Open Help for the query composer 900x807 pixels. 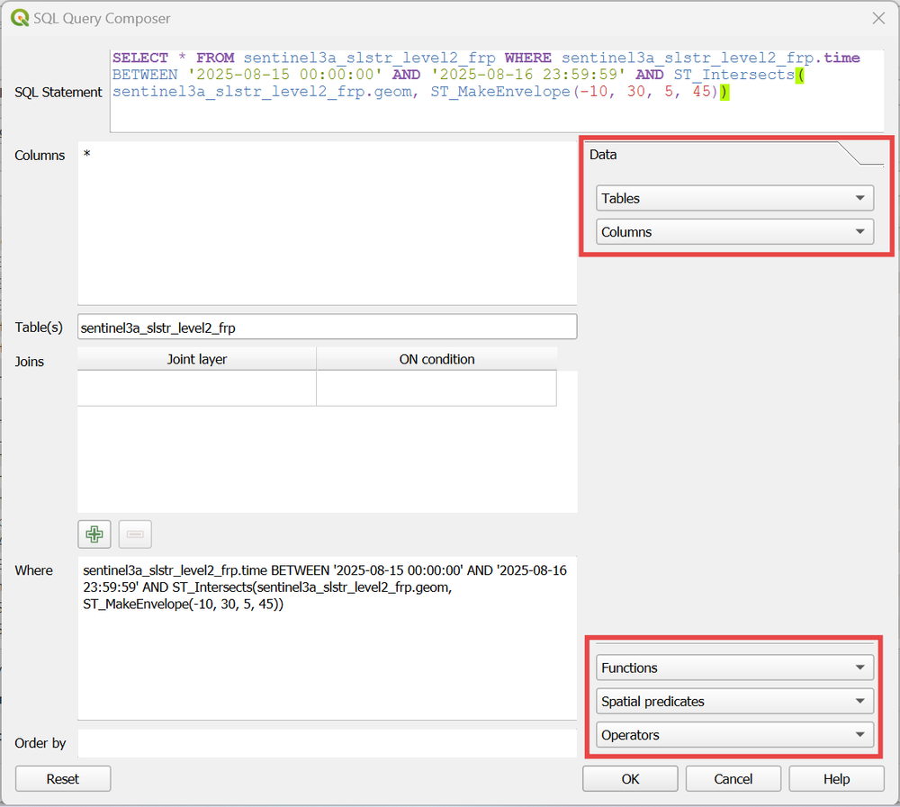click(x=836, y=779)
